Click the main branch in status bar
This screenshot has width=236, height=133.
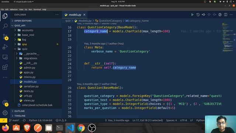[x=14, y=120]
